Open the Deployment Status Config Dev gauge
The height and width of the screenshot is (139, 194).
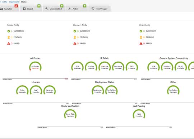(x=111, y=90)
